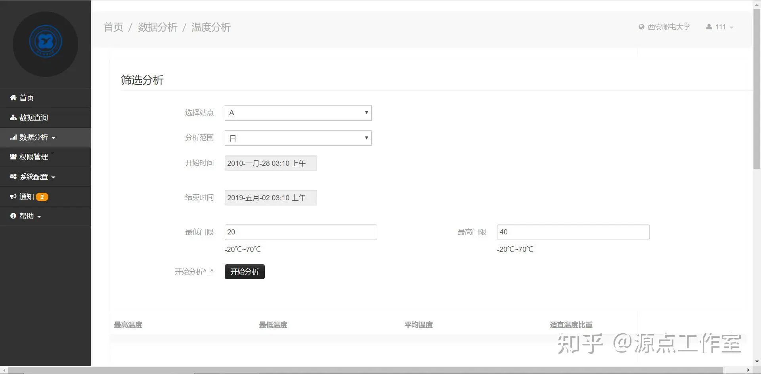Viewport: 761px width, 374px height.
Task: Click the home icon next to 首页
Action: (x=13, y=98)
